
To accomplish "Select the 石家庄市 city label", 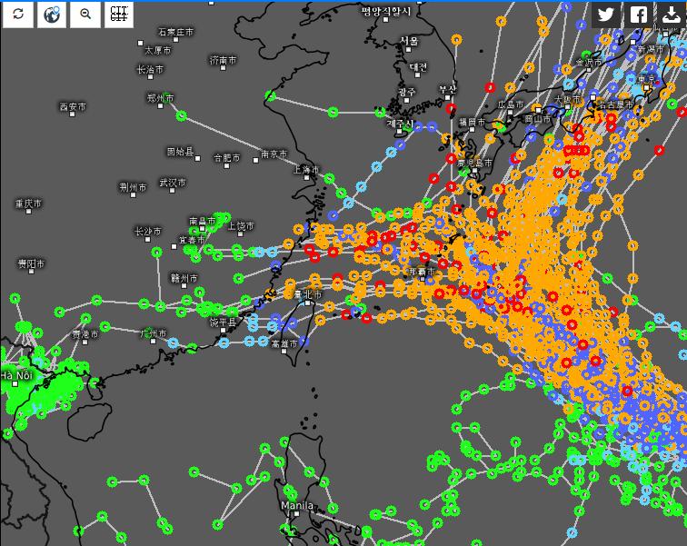I will pyautogui.click(x=175, y=32).
